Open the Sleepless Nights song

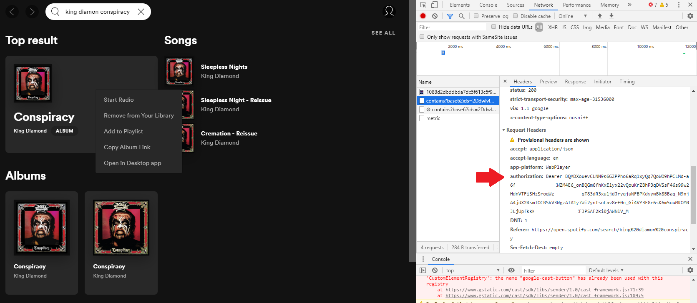coord(224,67)
